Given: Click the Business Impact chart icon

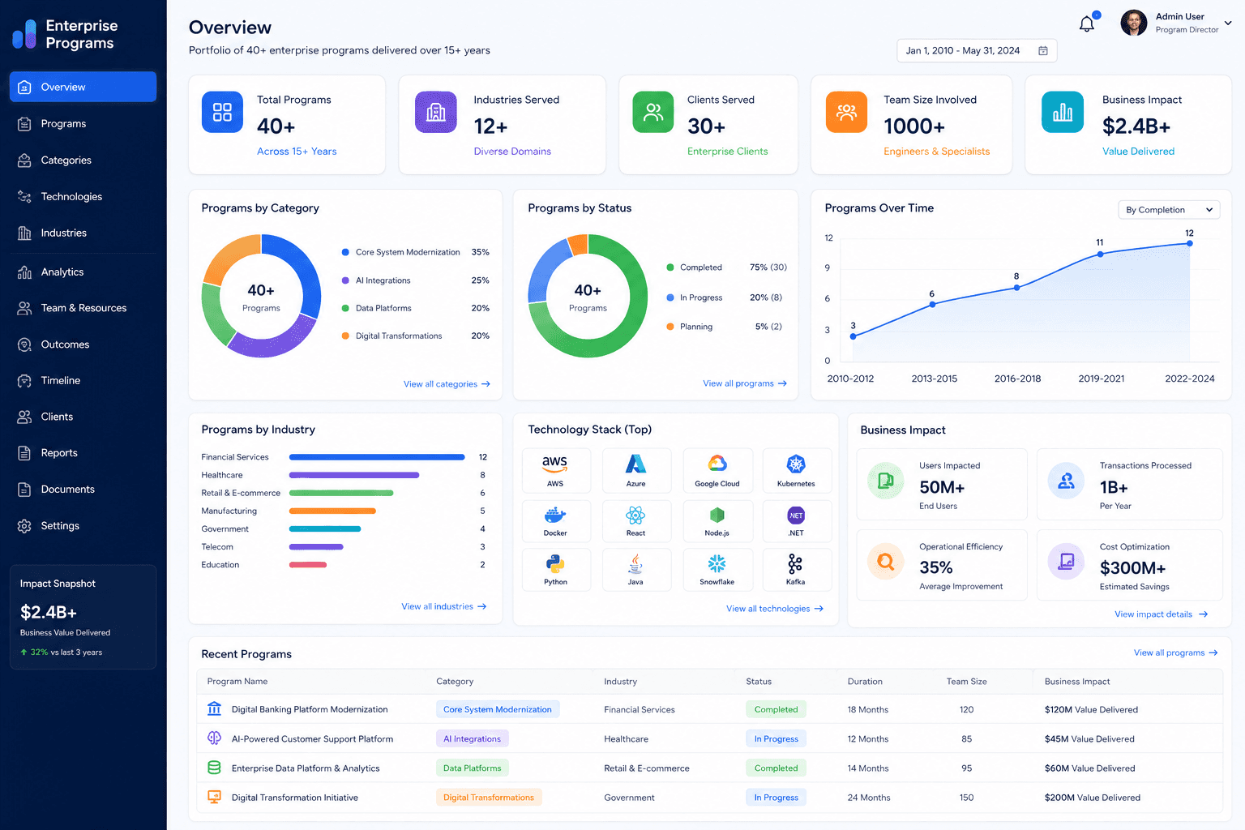Looking at the screenshot, I should point(1063,112).
